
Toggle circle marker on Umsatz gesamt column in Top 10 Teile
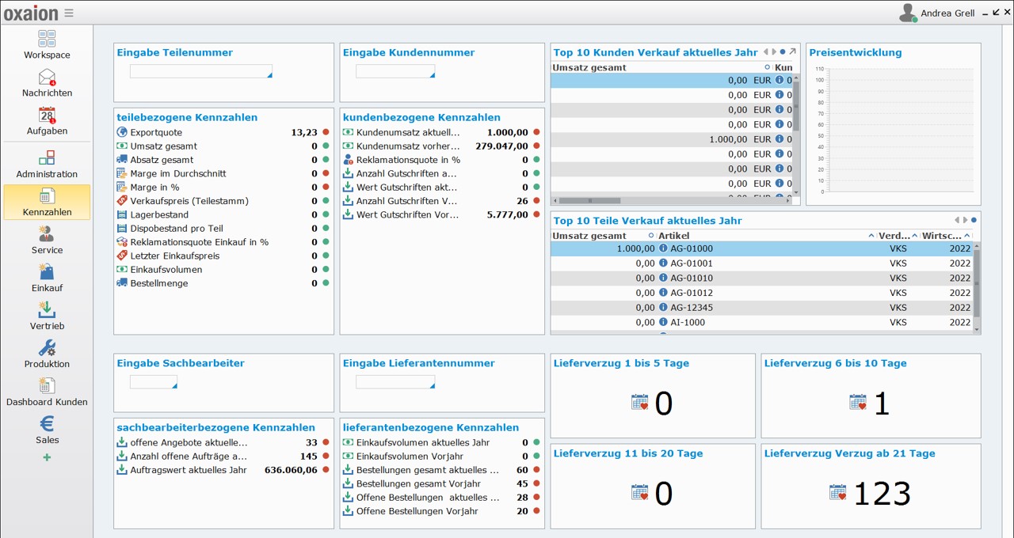651,236
